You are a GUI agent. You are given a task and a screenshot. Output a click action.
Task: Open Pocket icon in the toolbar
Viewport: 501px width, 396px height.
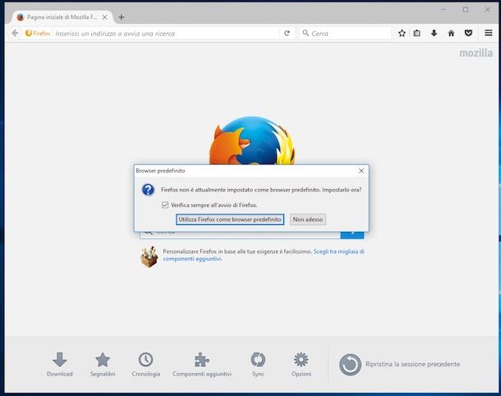click(x=468, y=33)
